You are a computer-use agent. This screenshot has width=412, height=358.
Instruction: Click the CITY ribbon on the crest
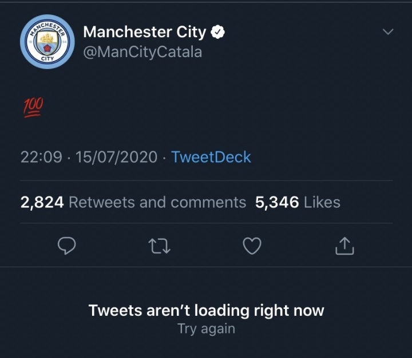(x=47, y=58)
